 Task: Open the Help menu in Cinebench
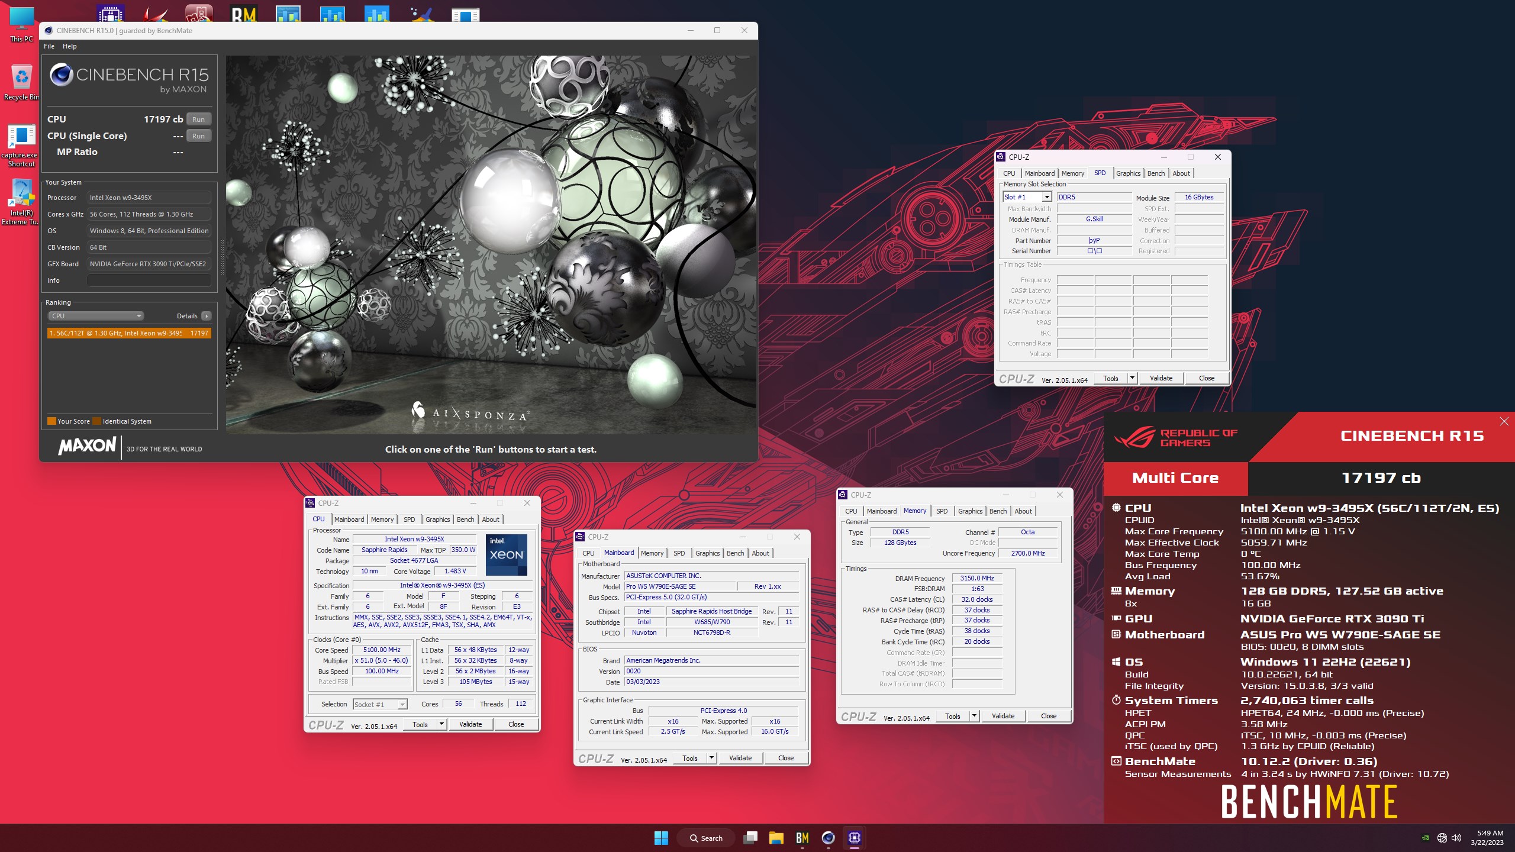point(70,46)
